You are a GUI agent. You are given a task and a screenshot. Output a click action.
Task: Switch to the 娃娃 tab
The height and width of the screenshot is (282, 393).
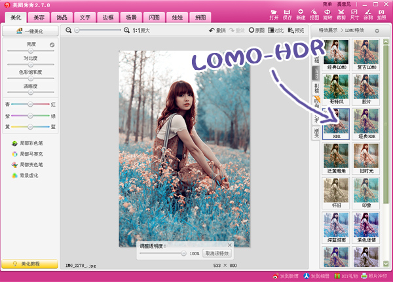178,18
